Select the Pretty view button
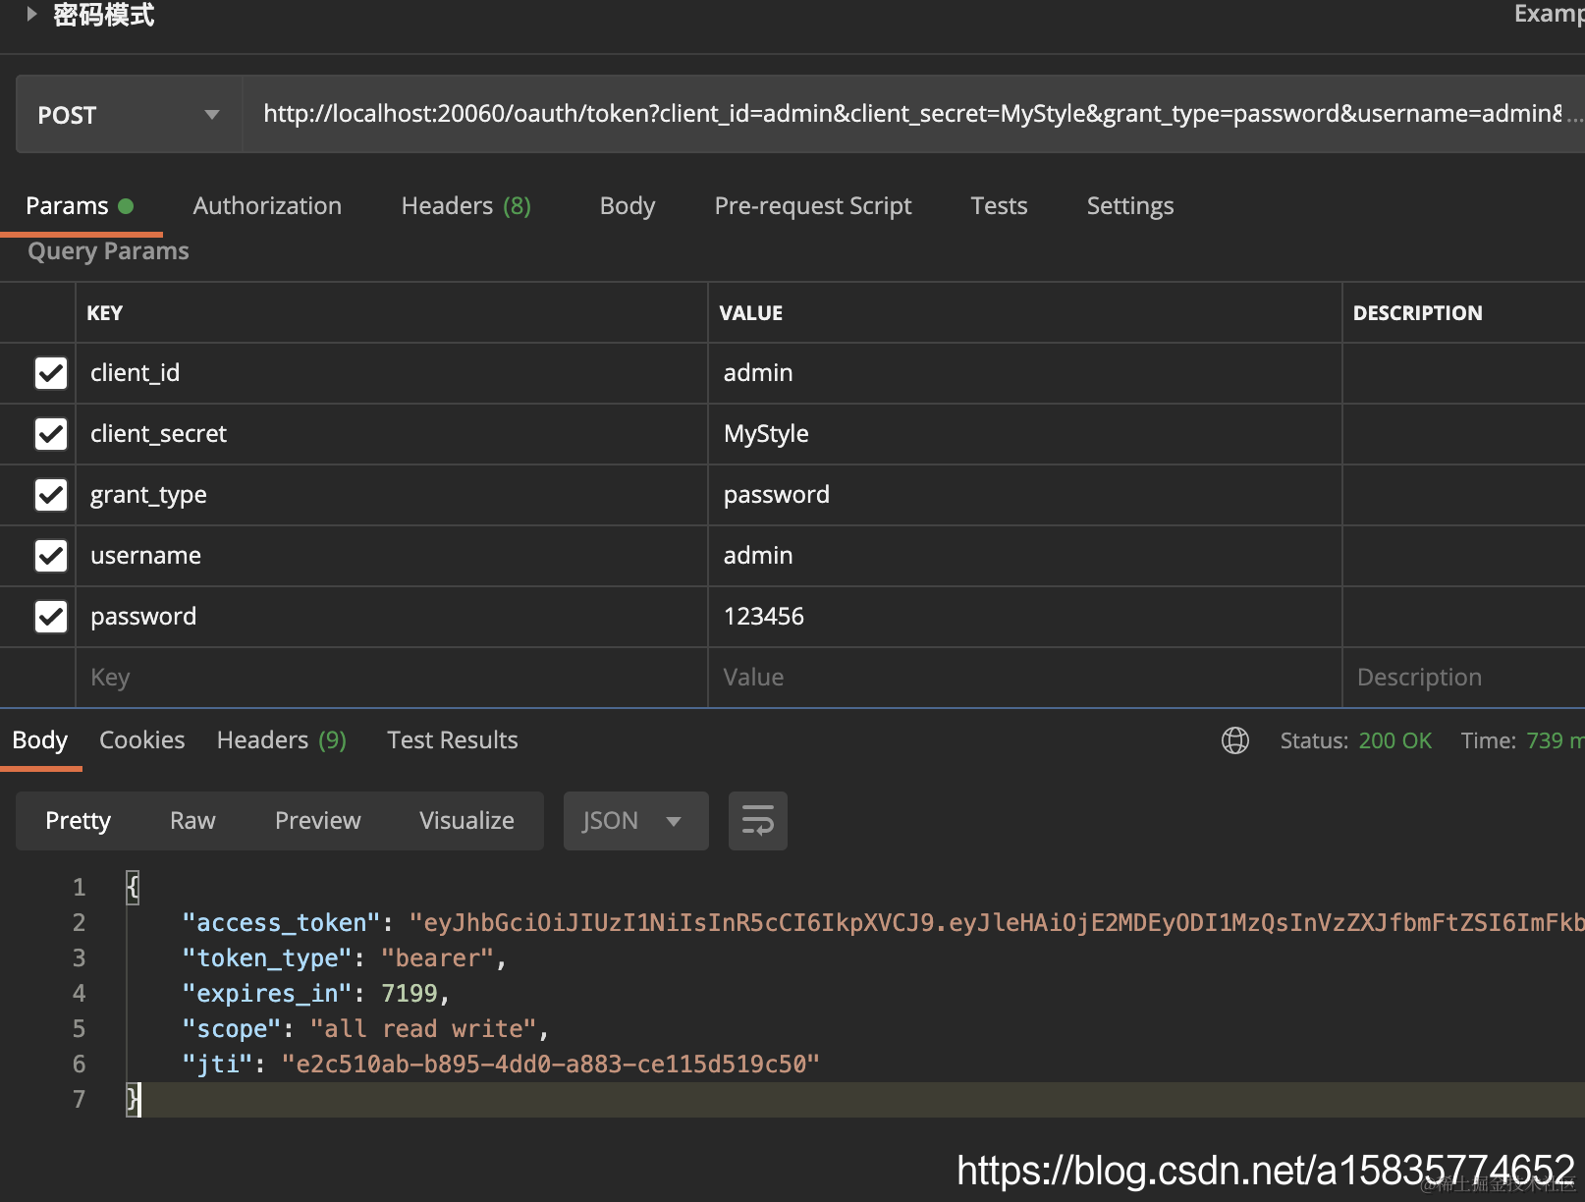 click(x=79, y=821)
